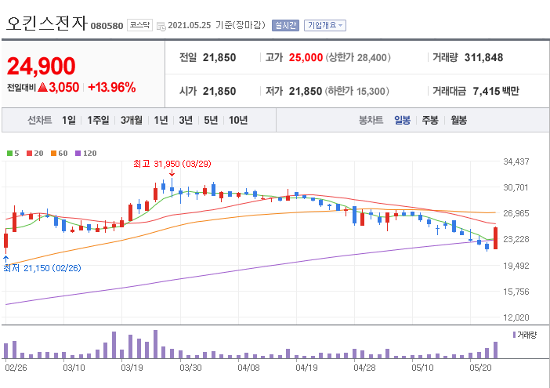Image resolution: width=550 pixels, height=388 pixels.
Task: Click the 최고 31,950 (03/29) label
Action: click(x=172, y=164)
